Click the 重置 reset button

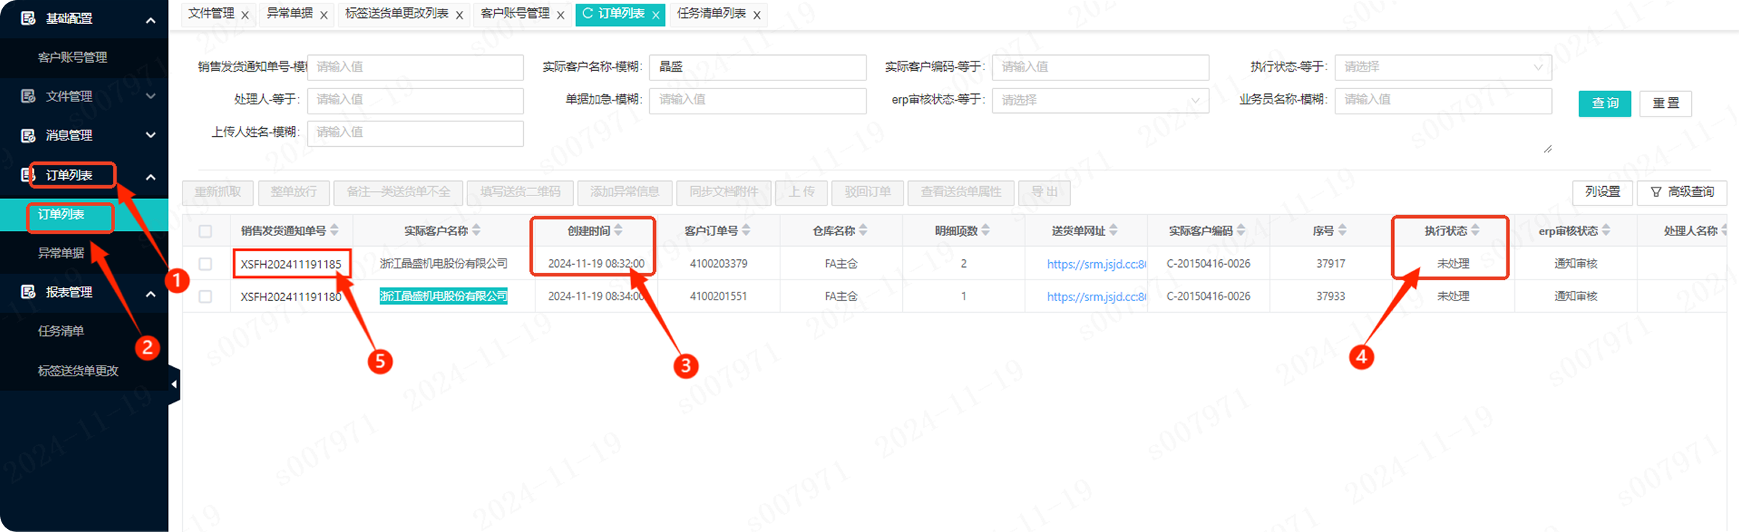[x=1666, y=104]
